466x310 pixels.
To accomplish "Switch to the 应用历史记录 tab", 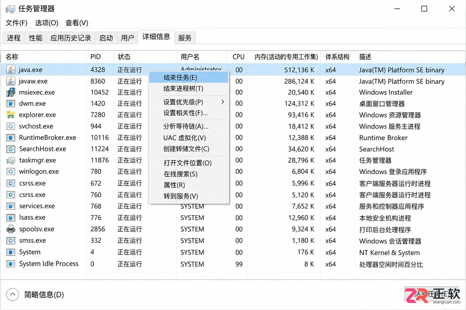I will click(71, 38).
